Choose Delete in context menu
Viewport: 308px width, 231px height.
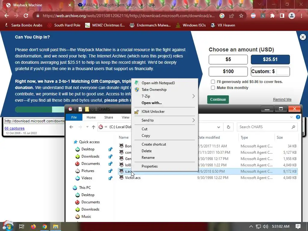(165, 151)
